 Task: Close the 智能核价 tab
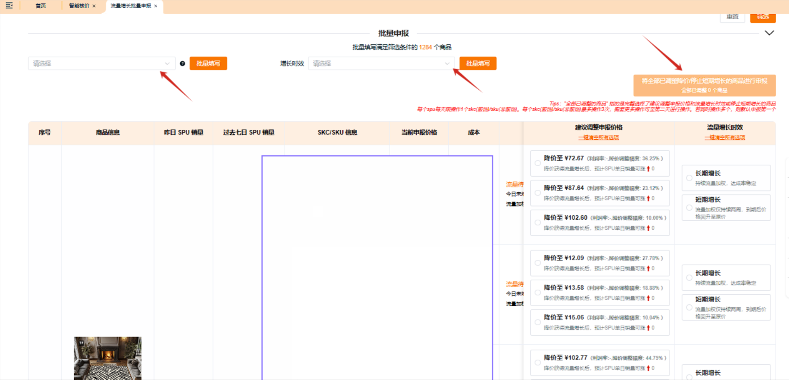94,6
